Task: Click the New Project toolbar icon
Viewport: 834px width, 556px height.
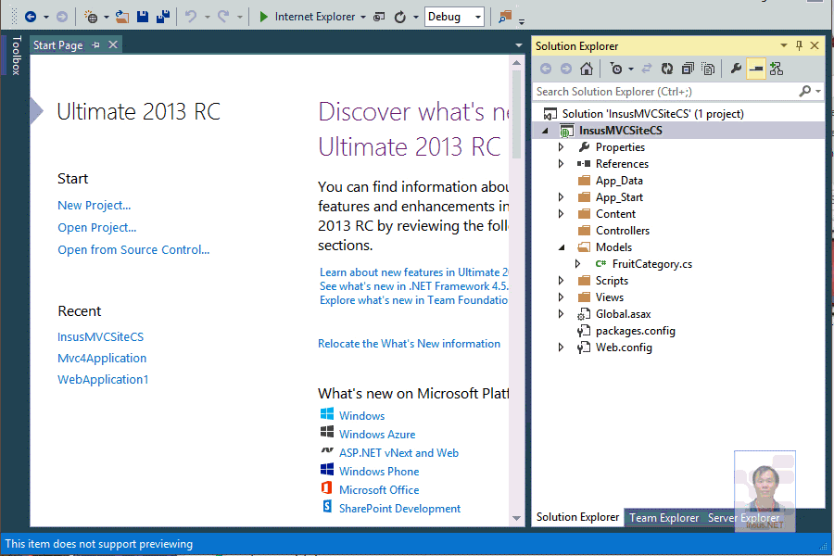Action: click(x=92, y=17)
